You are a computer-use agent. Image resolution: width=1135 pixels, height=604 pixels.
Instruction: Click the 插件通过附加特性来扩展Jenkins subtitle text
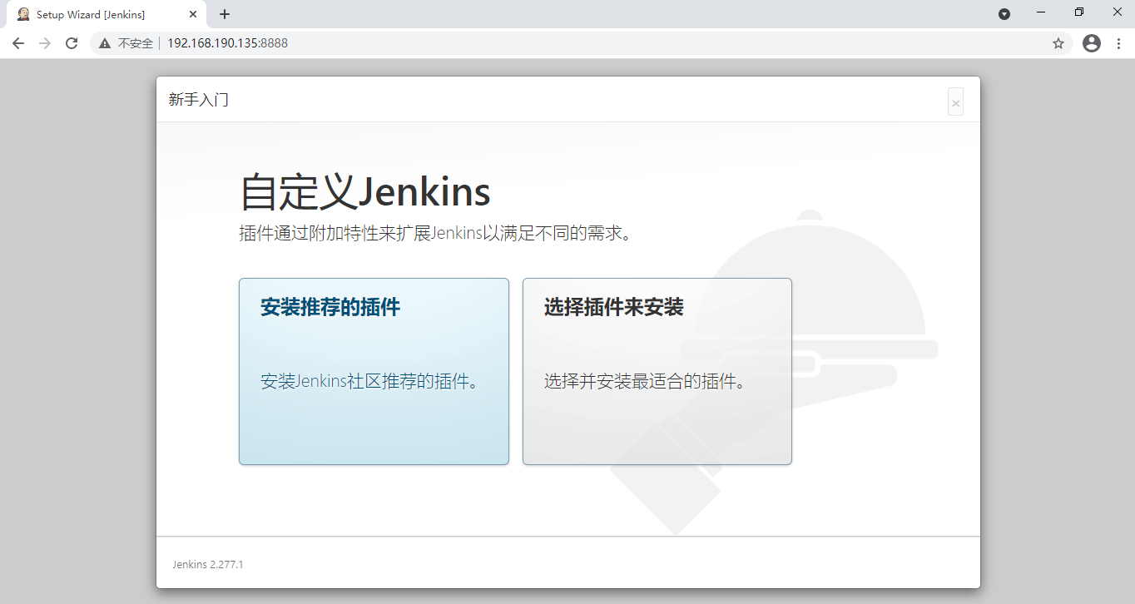(x=434, y=233)
